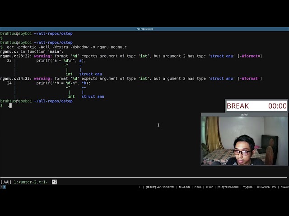Click the nganu.c:24:23 warning location
The height and width of the screenshot is (216, 289).
pos(16,79)
